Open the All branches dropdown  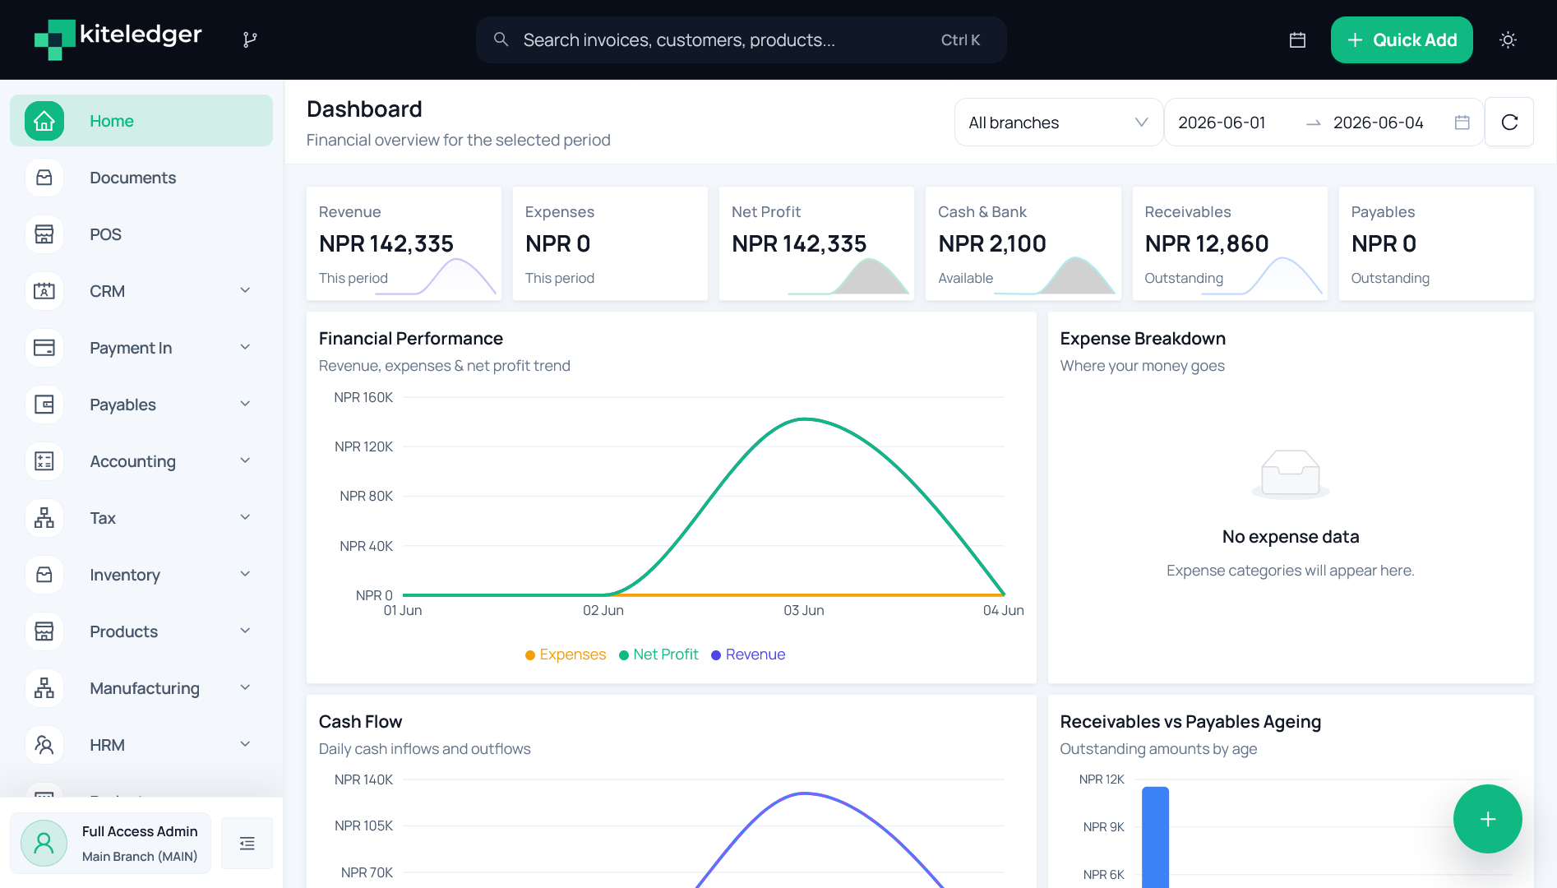(1059, 123)
